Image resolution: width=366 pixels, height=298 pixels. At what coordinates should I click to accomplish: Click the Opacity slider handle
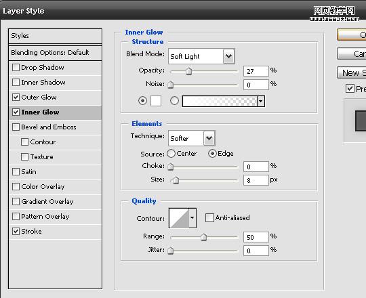point(188,71)
